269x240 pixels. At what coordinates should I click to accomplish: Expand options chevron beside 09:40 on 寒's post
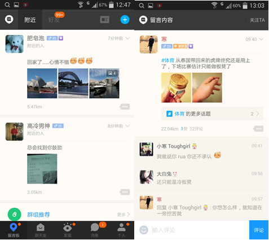click(x=261, y=39)
